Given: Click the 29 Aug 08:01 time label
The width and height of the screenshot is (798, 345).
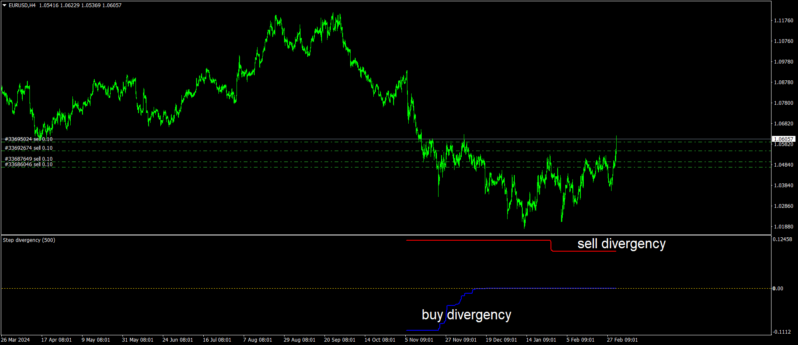Looking at the screenshot, I should click(x=299, y=340).
